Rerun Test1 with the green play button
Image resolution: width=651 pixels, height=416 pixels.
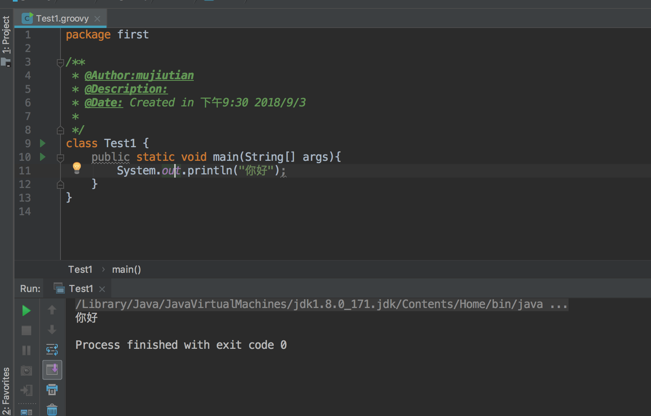(x=26, y=310)
